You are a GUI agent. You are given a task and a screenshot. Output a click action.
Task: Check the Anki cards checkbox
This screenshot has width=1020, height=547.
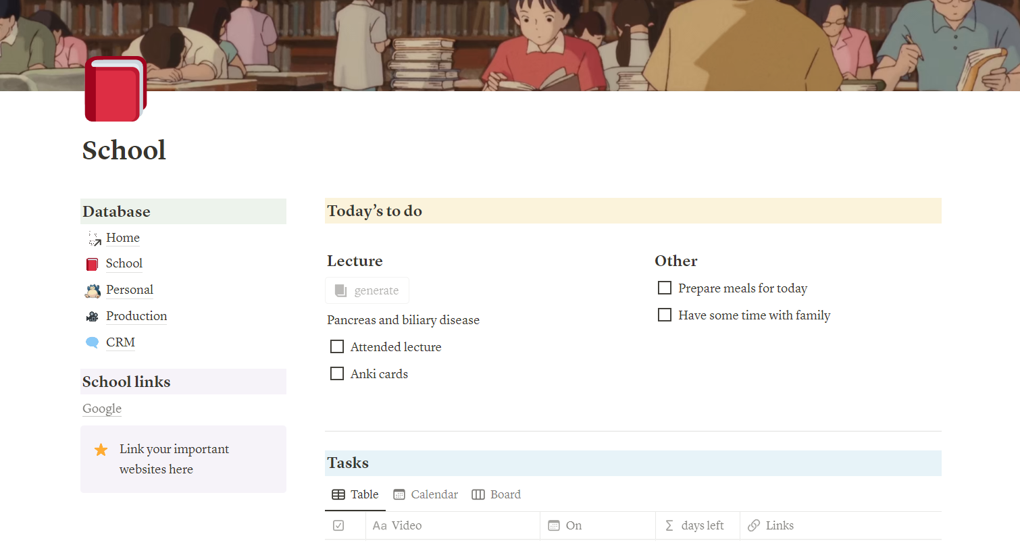point(337,373)
